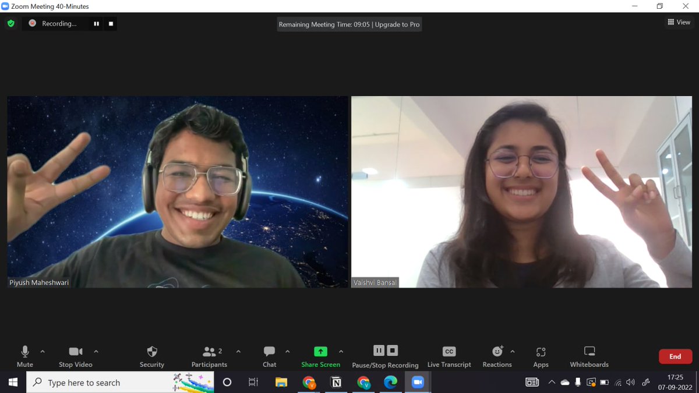The width and height of the screenshot is (699, 393).
Task: Open Task View on taskbar
Action: 253,383
